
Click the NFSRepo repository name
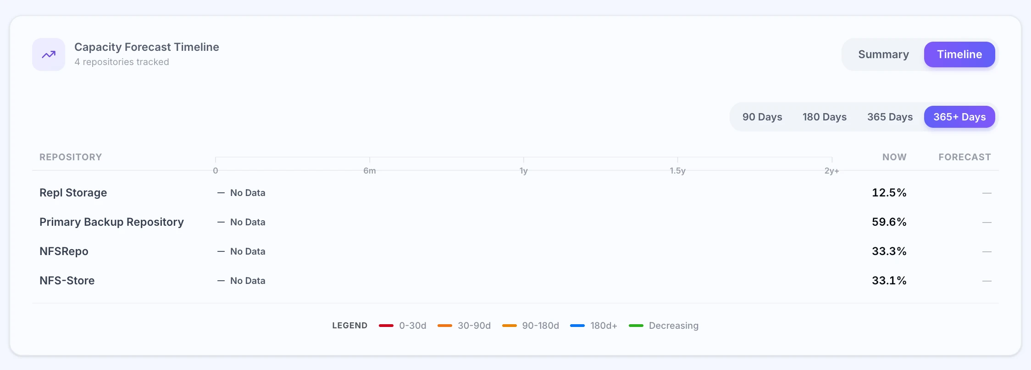pyautogui.click(x=64, y=251)
